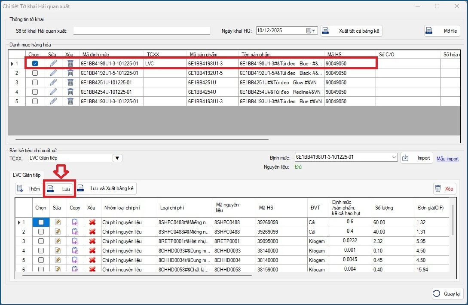
Task: Click the edit pencil icon in goods row 2
Action: (x=53, y=73)
